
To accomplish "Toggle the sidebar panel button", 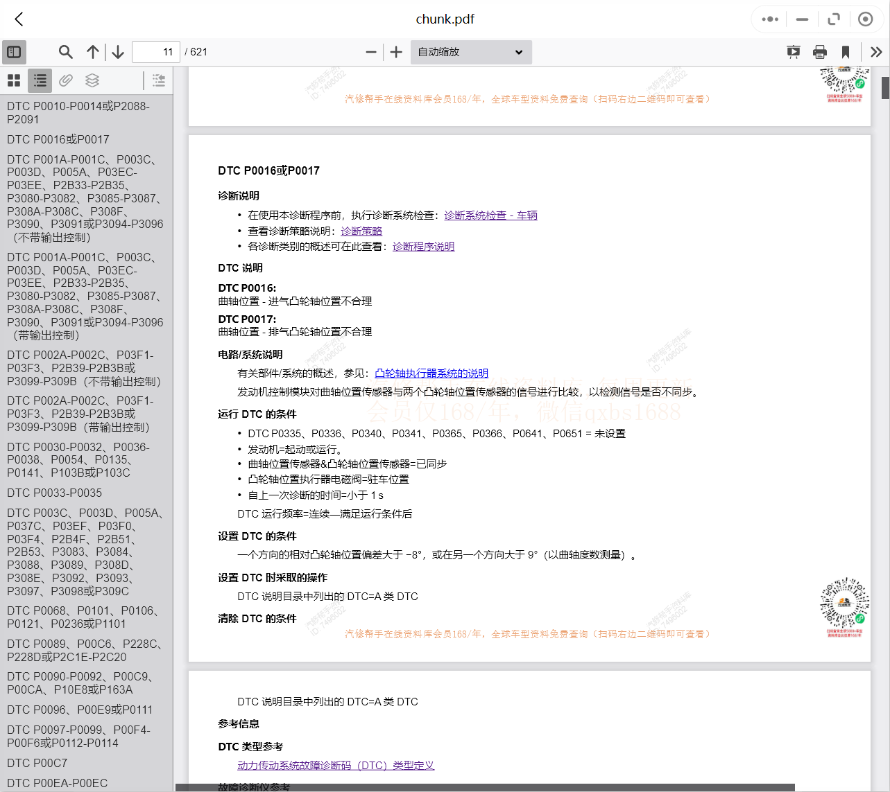I will [x=14, y=52].
